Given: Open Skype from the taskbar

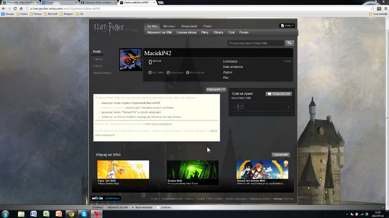Looking at the screenshot, I should tap(84, 214).
